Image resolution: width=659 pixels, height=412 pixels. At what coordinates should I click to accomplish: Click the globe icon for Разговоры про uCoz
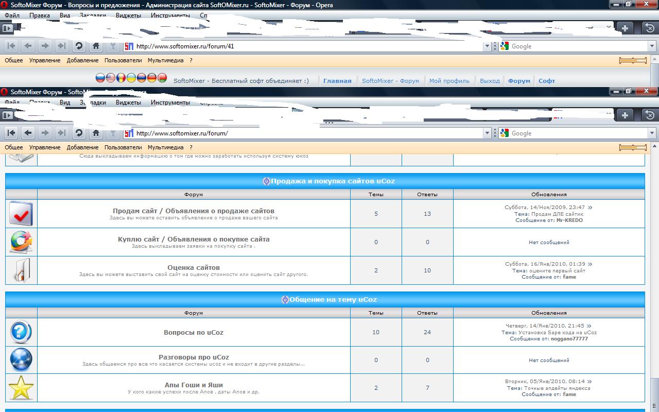pyautogui.click(x=21, y=360)
